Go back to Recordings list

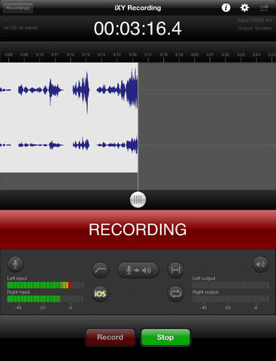(18, 8)
